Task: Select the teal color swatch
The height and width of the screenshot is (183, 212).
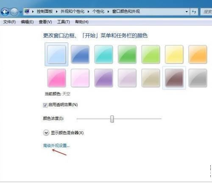Action: pos(103,54)
